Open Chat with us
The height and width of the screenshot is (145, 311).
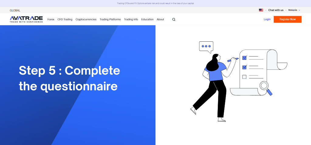point(276,10)
